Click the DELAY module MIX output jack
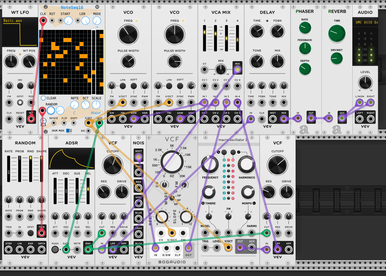 [284, 119]
